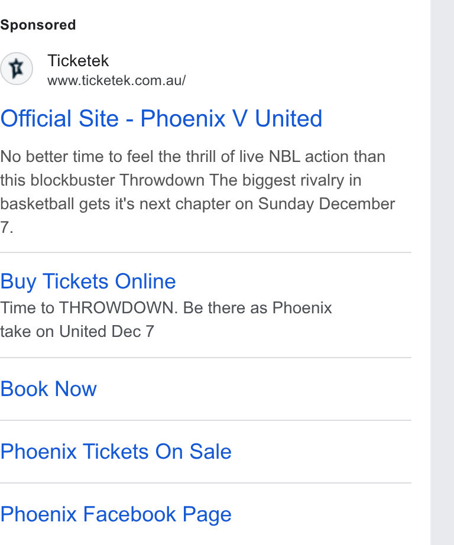
Task: Visit the www.ticketek.com.au URL text
Action: (116, 80)
